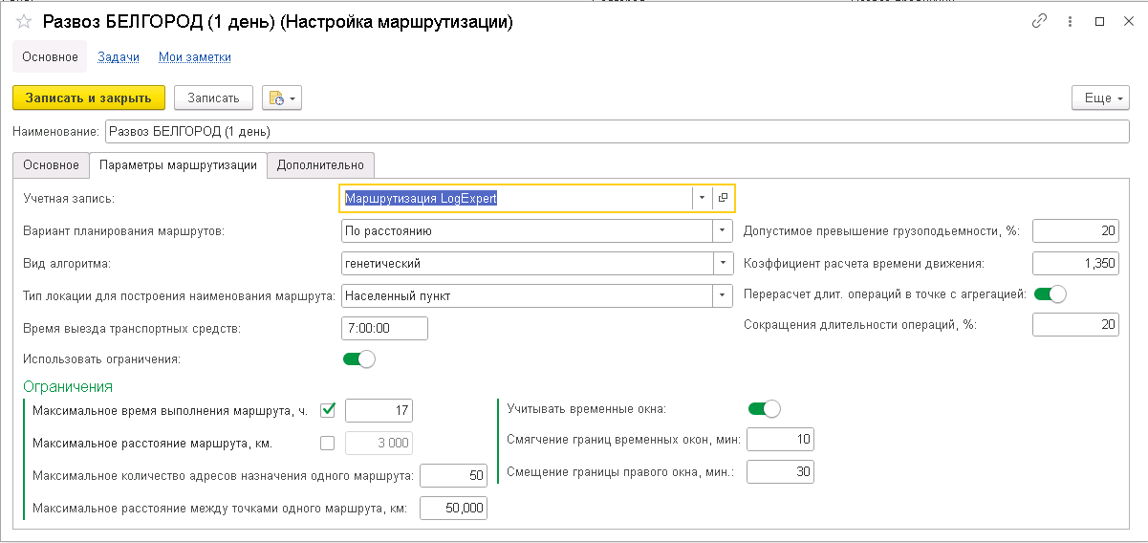Toggle Использовать ограничения switch
Screen dimensions: 1148x543
coord(359,359)
